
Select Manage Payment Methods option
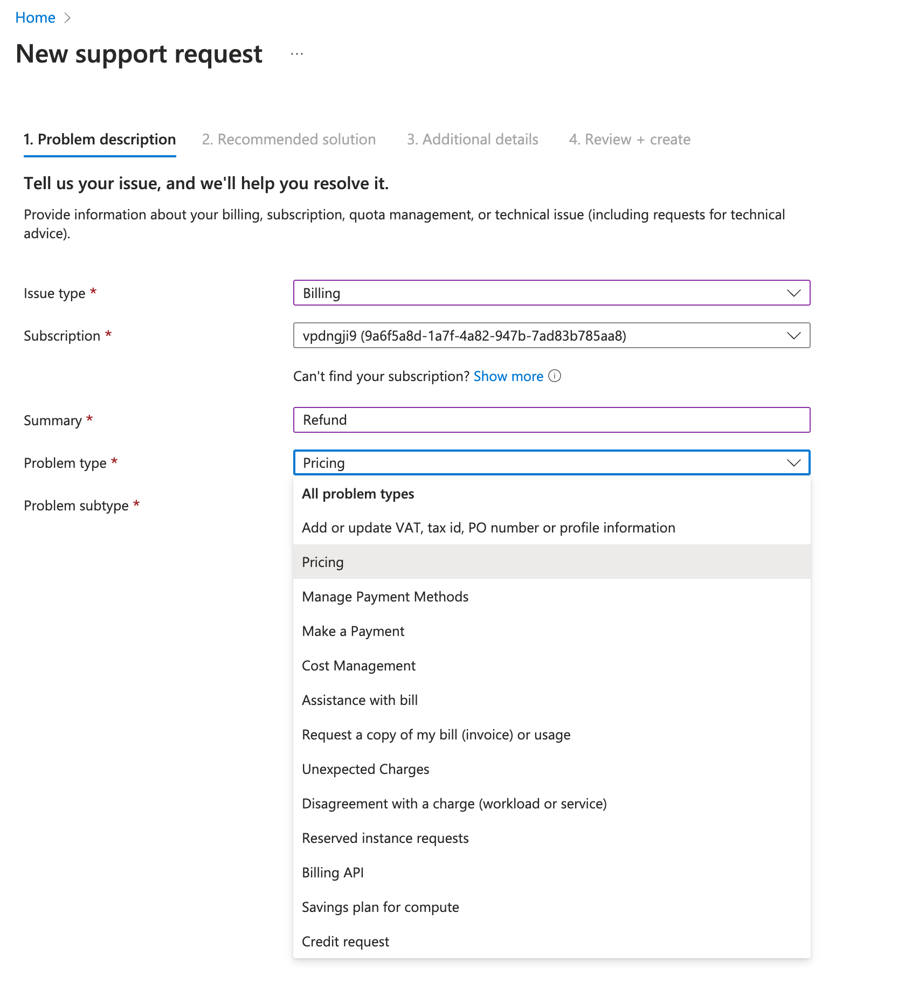coord(551,597)
